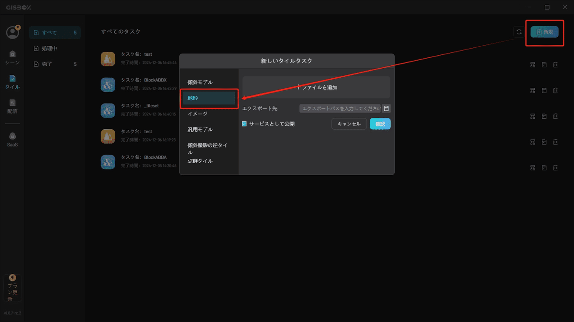Click the test 16:19:23 task thumbnail
The height and width of the screenshot is (322, 574).
(x=108, y=136)
